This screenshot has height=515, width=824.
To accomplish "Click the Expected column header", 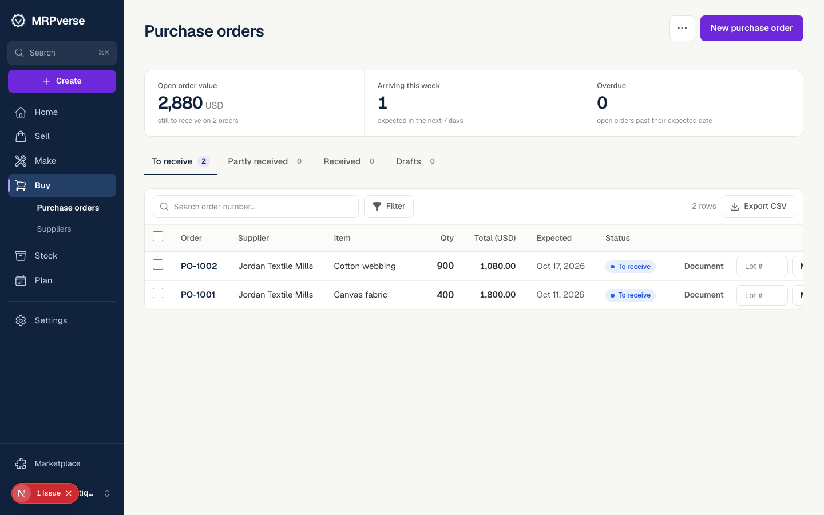I will tap(554, 238).
